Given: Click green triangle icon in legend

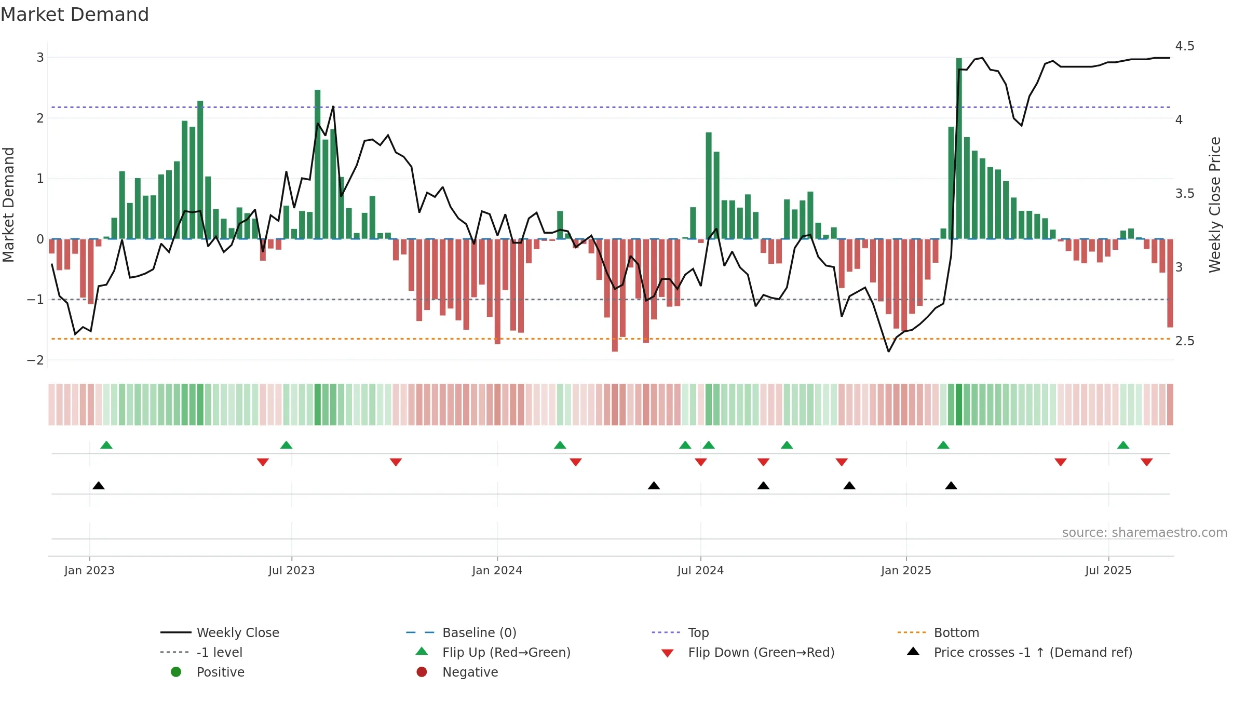Looking at the screenshot, I should pos(422,651).
